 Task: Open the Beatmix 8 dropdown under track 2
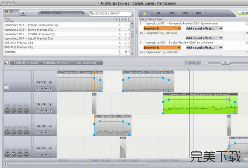(x=162, y=48)
